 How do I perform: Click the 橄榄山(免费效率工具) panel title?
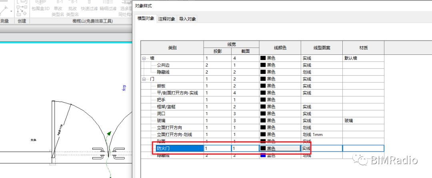(93, 21)
